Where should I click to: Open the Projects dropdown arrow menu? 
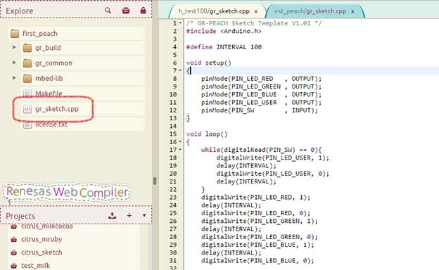pos(144,215)
